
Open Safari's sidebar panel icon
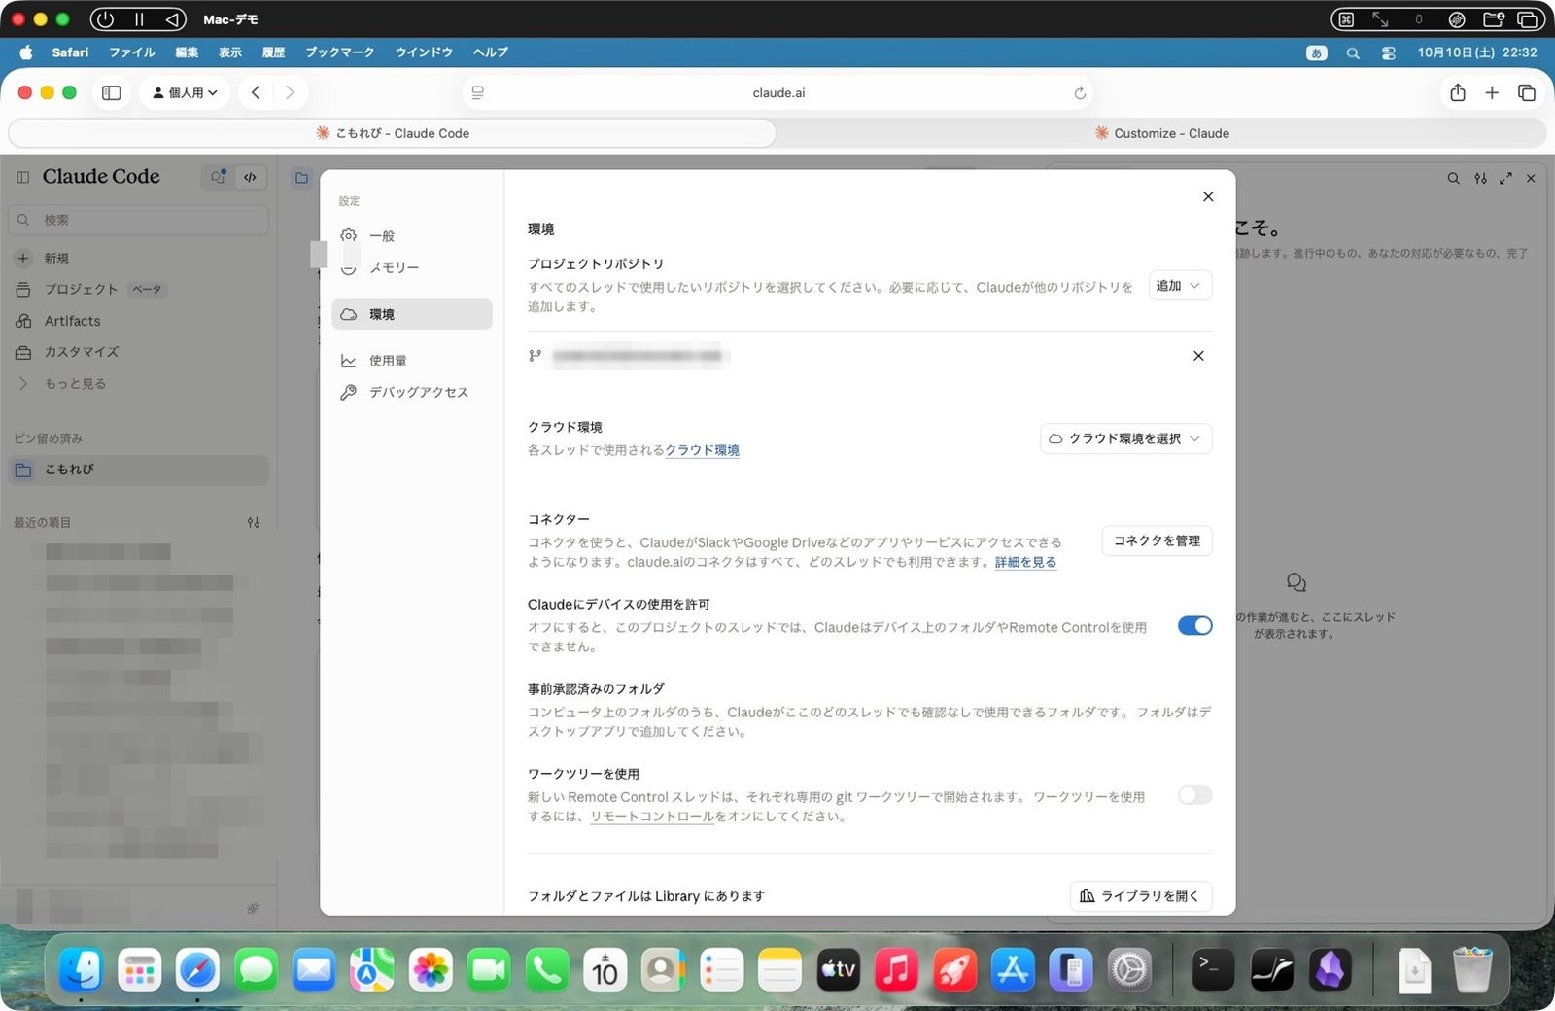112,93
